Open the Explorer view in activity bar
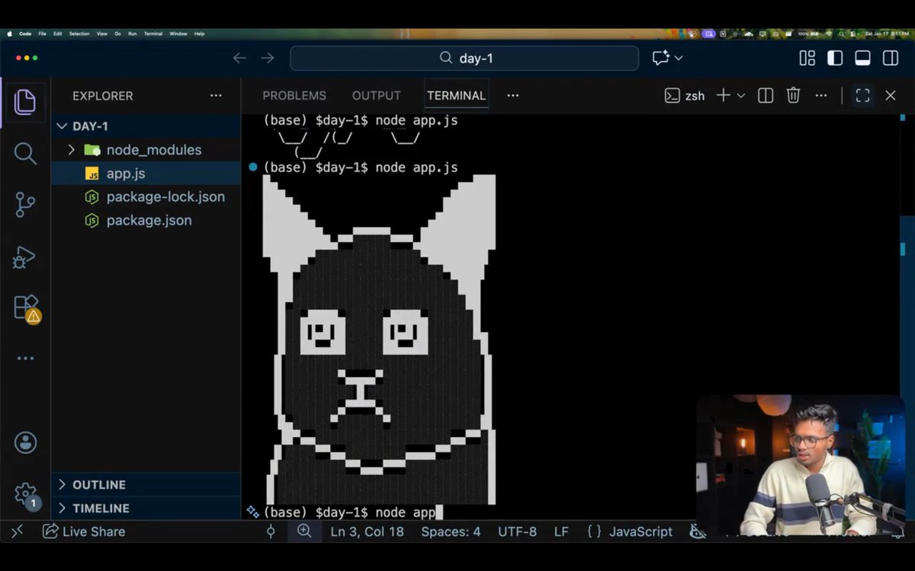This screenshot has height=571, width=915. 24,102
